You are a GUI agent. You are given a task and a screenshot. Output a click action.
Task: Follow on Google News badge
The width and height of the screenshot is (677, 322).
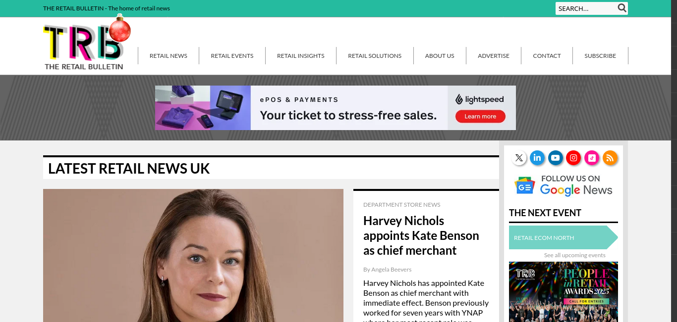click(x=564, y=185)
